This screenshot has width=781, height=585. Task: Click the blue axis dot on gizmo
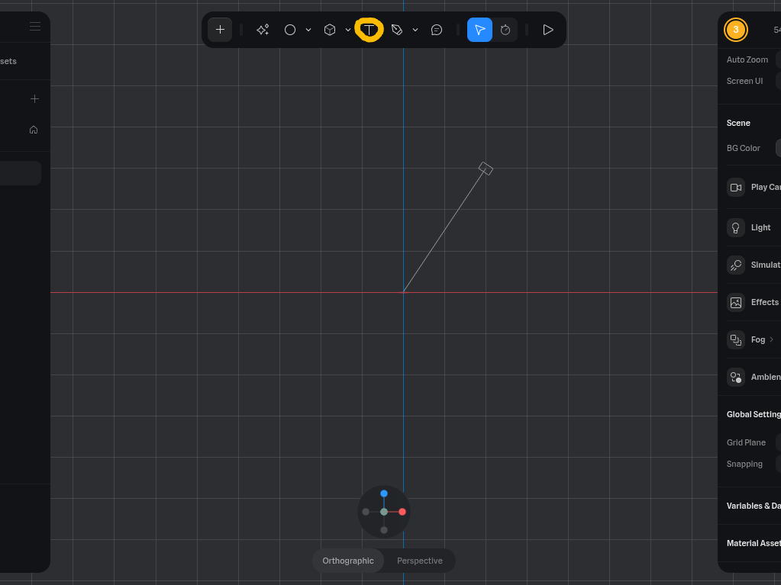pyautogui.click(x=384, y=493)
